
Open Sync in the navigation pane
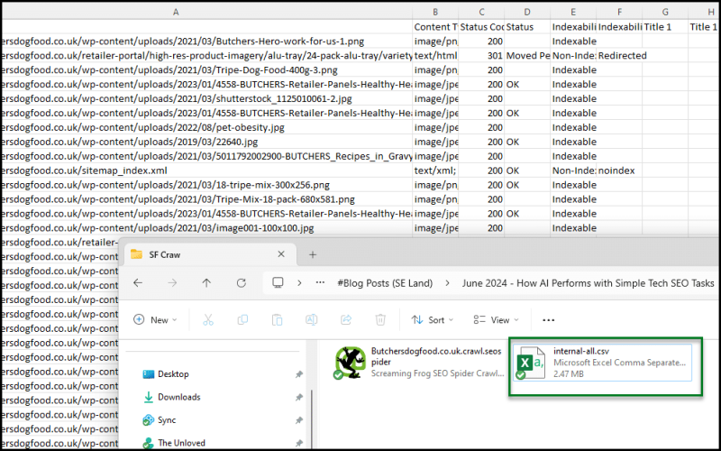(x=167, y=419)
